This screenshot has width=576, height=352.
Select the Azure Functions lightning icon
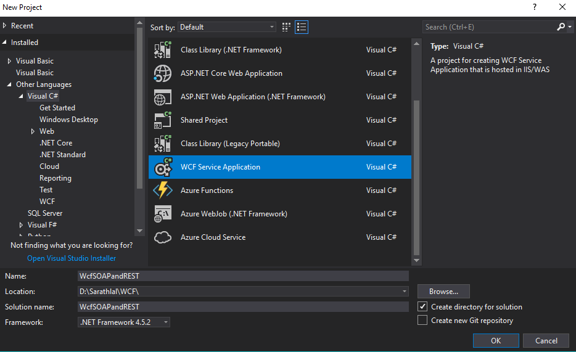tap(162, 190)
